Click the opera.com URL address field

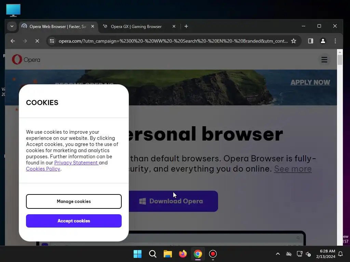click(173, 41)
